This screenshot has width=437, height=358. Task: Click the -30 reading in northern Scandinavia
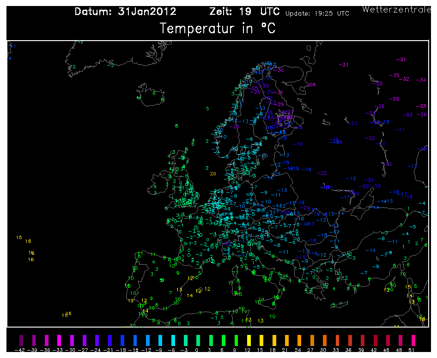click(279, 71)
